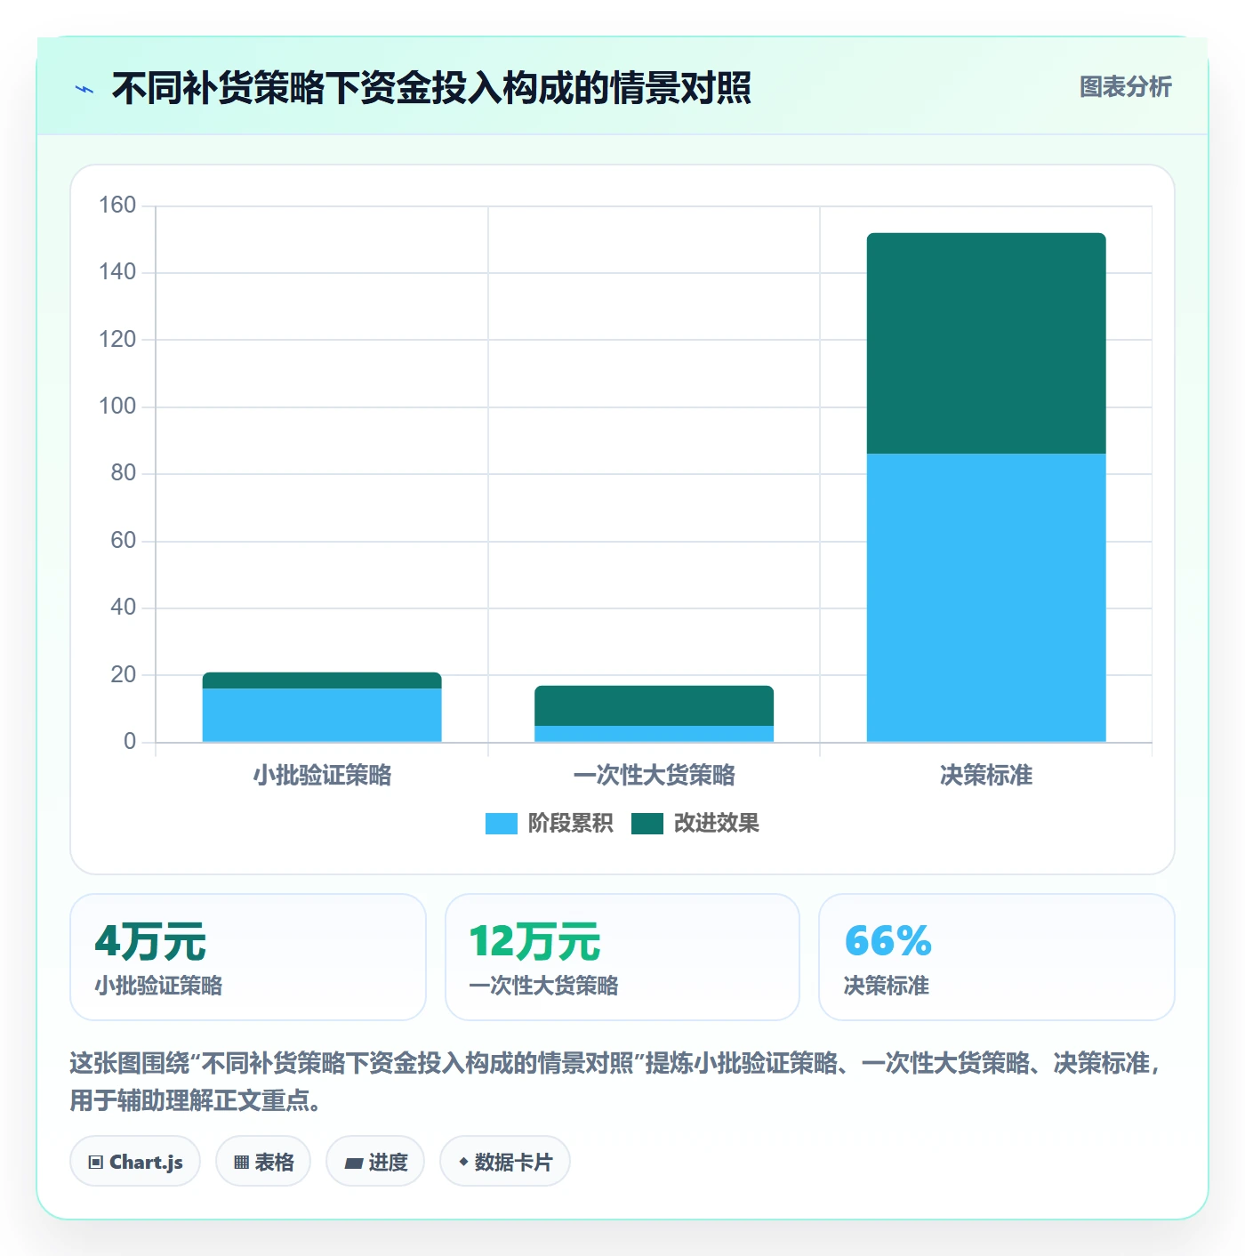Click the 12万元 一次性大货策略 card
This screenshot has height=1256, width=1245.
622,957
